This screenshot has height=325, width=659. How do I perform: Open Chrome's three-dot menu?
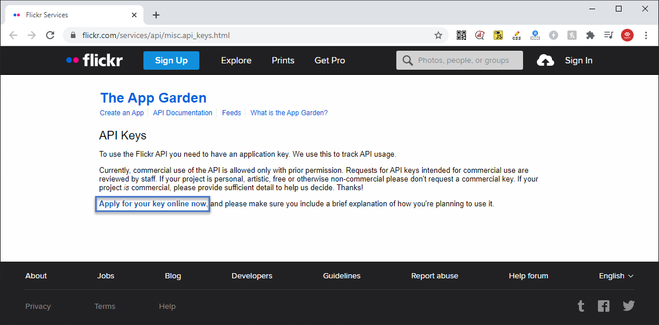(646, 35)
